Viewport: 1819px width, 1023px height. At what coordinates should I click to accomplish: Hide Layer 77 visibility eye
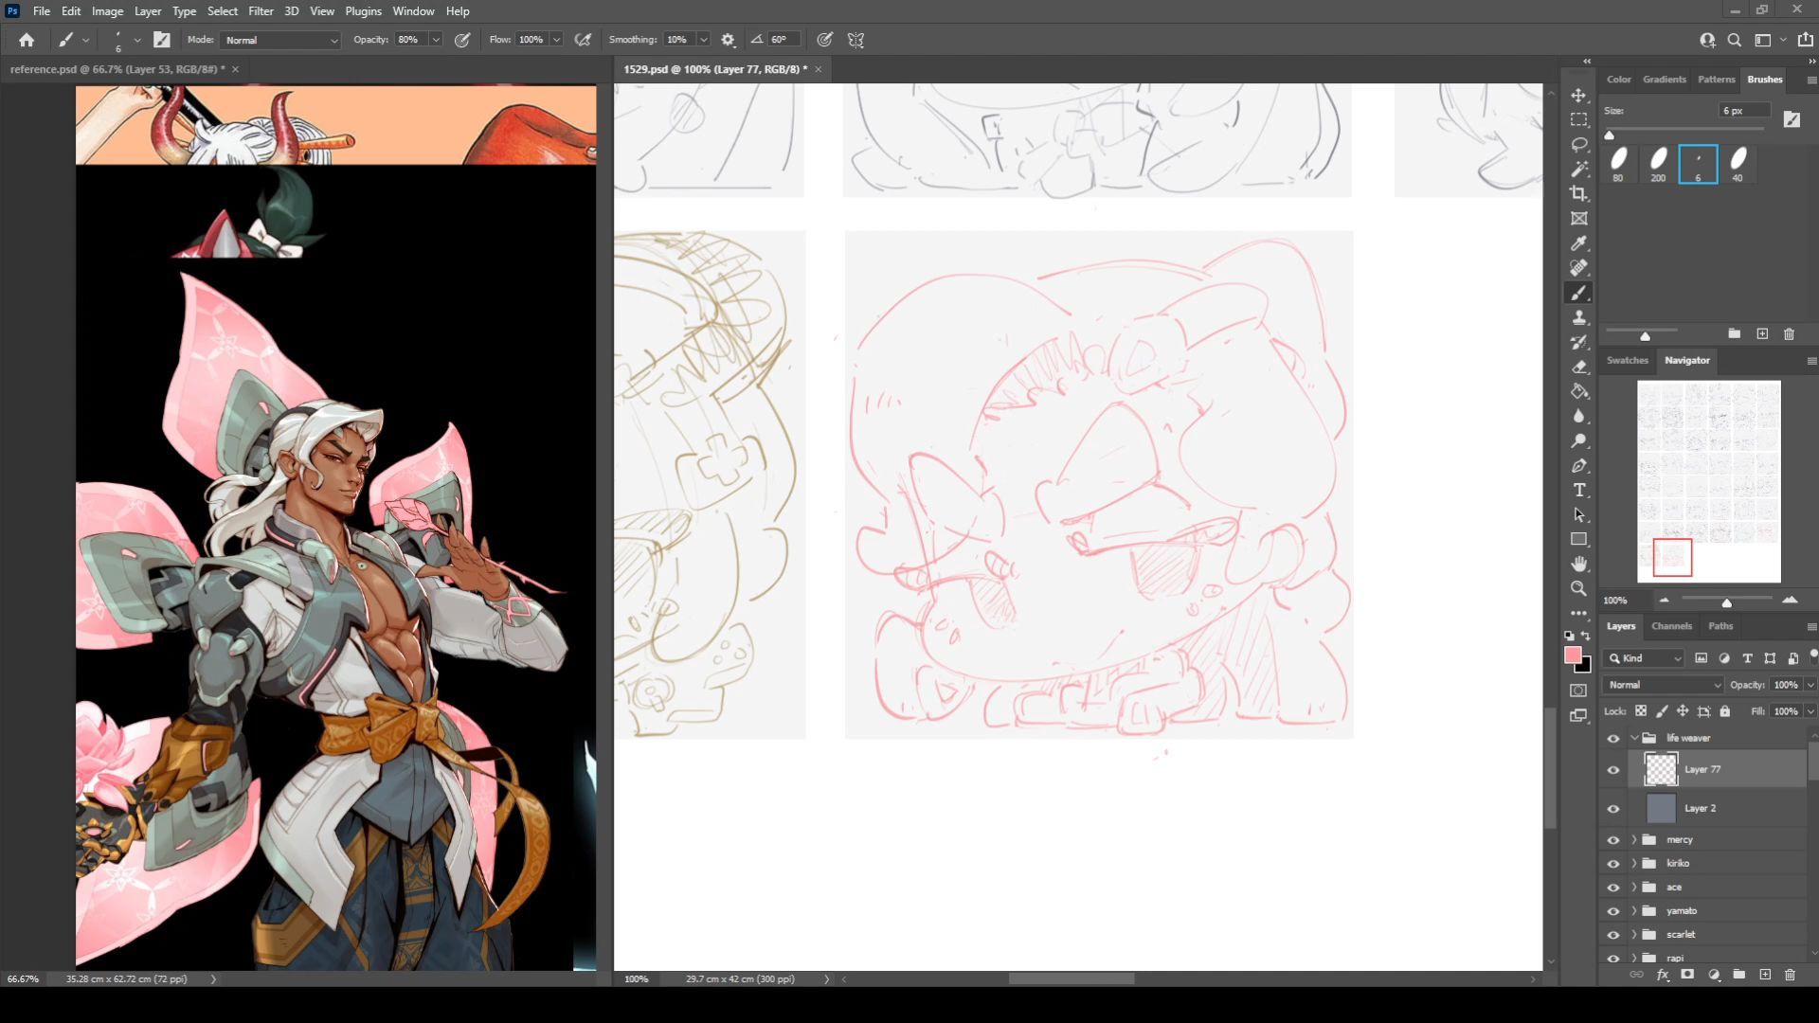pyautogui.click(x=1613, y=769)
